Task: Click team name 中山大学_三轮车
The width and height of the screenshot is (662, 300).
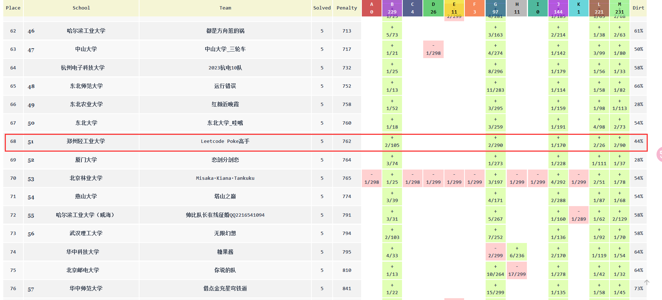Action: [225, 49]
